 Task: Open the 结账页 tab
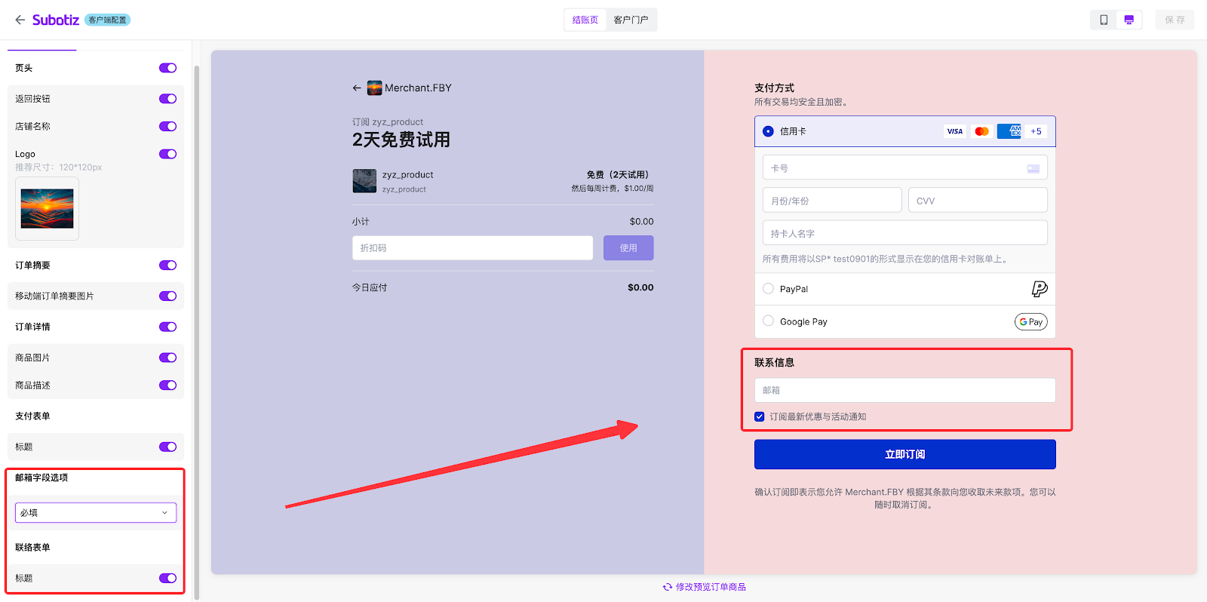(x=585, y=20)
